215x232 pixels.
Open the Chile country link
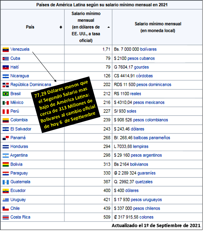15,208
